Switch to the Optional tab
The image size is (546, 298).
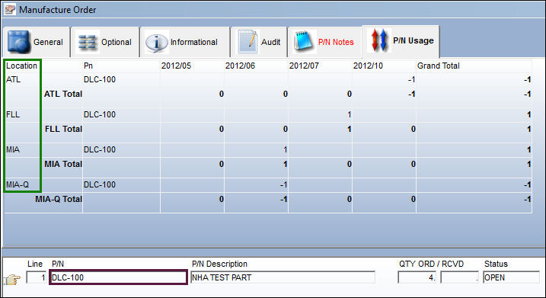click(x=105, y=42)
